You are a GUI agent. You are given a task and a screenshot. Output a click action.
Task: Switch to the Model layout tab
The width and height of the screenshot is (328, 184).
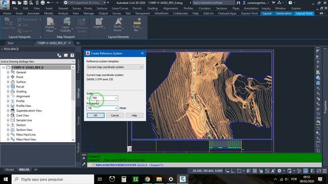click(x=9, y=170)
